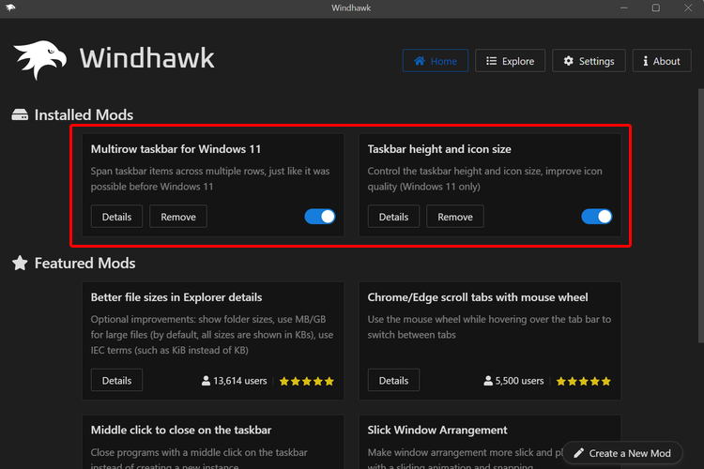This screenshot has height=469, width=704.
Task: Click the user icon beside 13,614 users
Action: (x=206, y=381)
